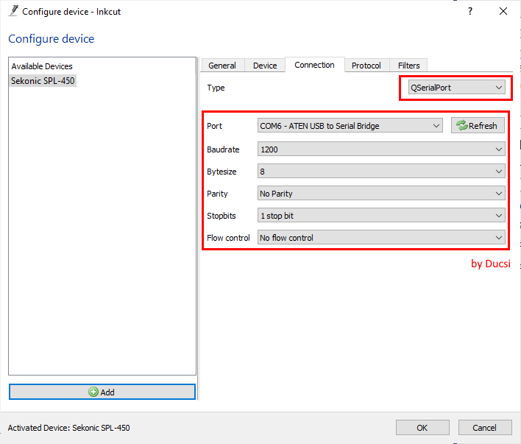This screenshot has width=521, height=444.
Task: Expand the Port COM6 dropdown
Action: [x=350, y=126]
